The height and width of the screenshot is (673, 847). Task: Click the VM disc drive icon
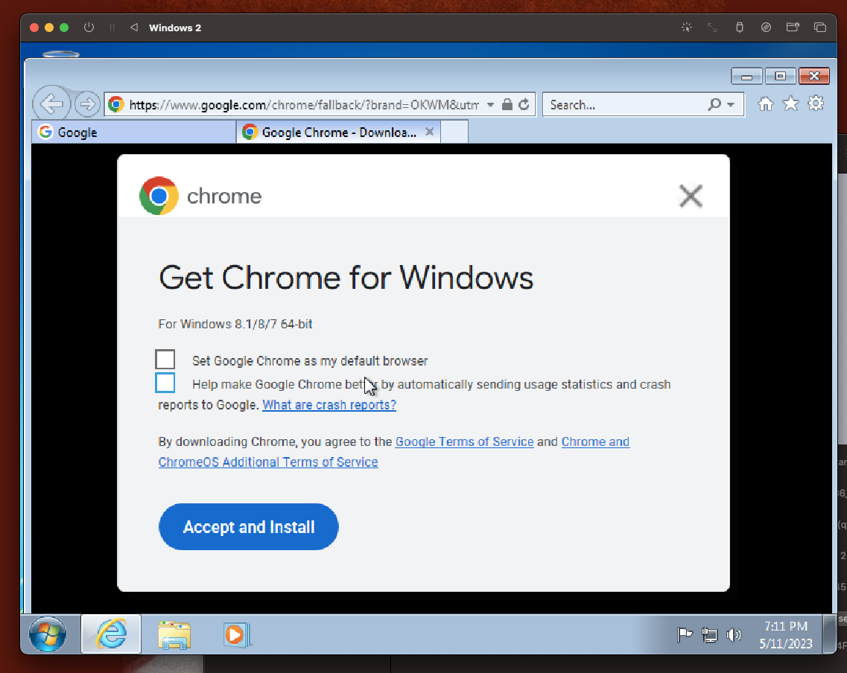click(x=766, y=28)
